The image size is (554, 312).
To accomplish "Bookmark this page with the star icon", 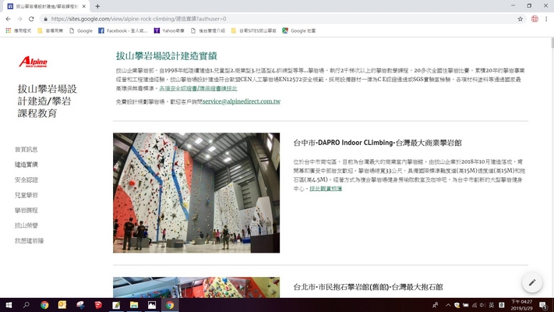I will pos(520,19).
